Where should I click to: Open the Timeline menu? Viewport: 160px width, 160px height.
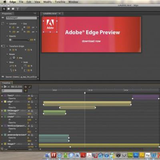[x=60, y=2]
